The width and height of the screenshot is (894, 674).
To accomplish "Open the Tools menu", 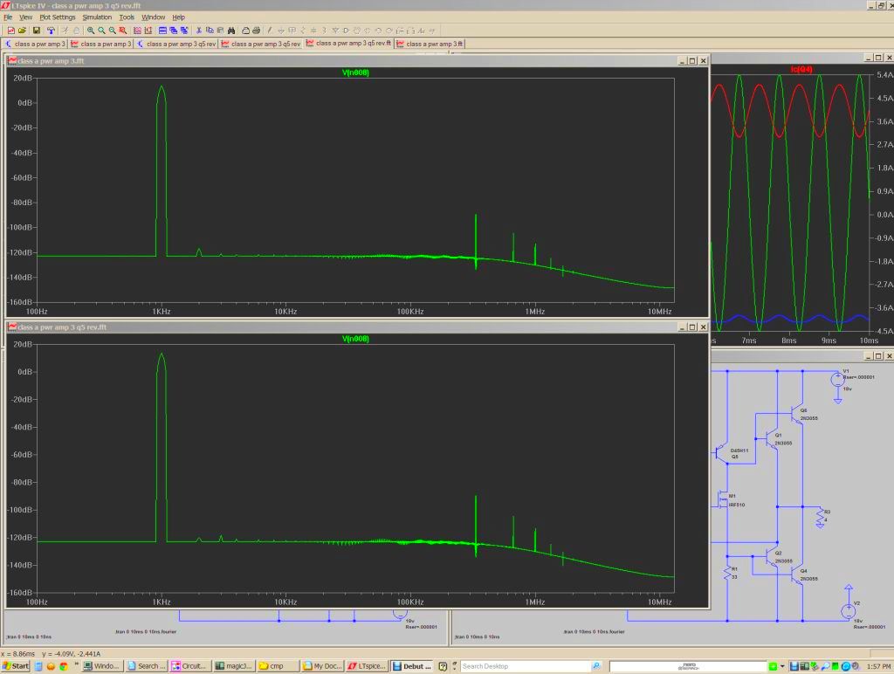I will point(127,17).
